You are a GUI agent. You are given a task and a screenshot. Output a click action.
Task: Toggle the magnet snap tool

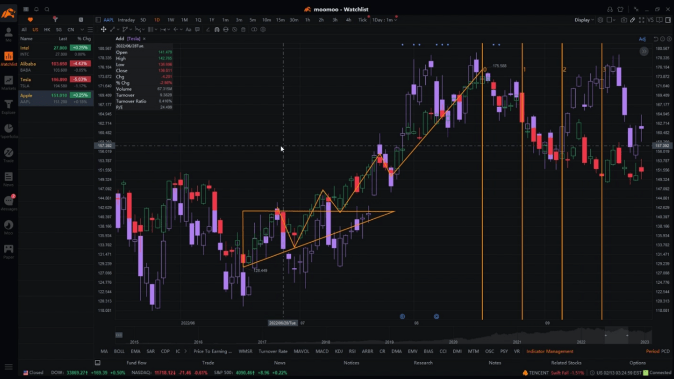click(217, 29)
